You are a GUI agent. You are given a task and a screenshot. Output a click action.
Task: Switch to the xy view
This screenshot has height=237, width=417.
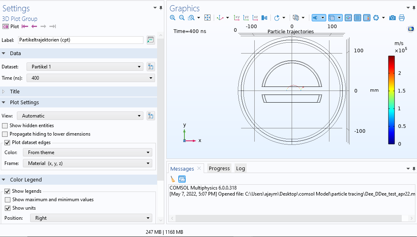tap(237, 18)
